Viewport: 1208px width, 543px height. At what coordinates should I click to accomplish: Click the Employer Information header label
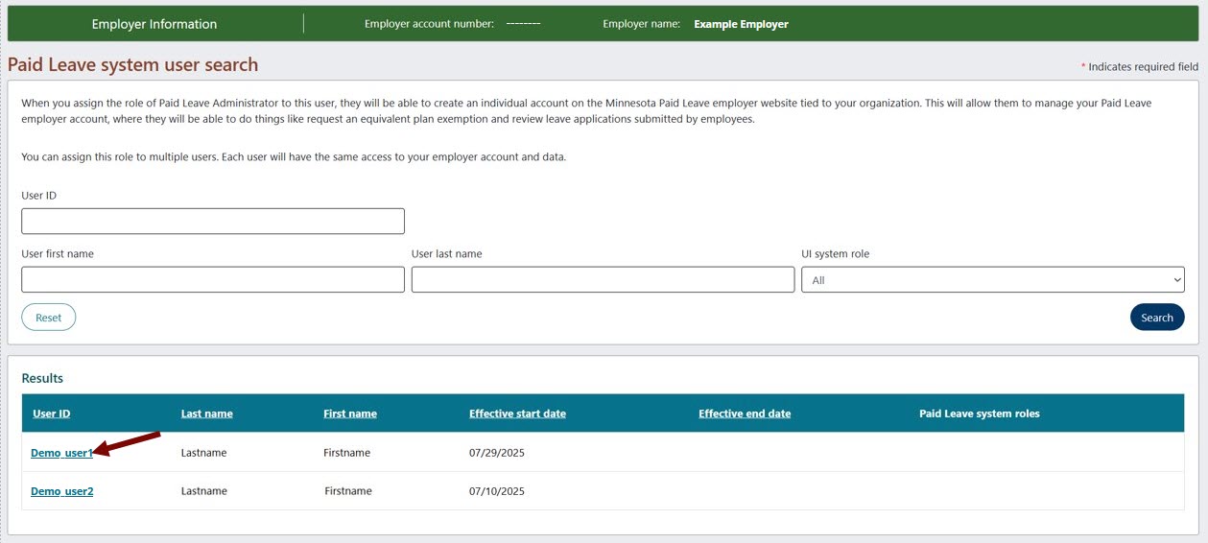154,24
